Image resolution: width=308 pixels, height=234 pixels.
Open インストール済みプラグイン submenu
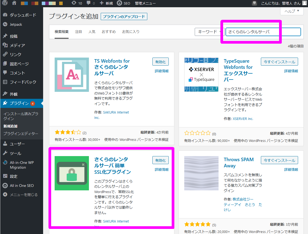(21, 116)
